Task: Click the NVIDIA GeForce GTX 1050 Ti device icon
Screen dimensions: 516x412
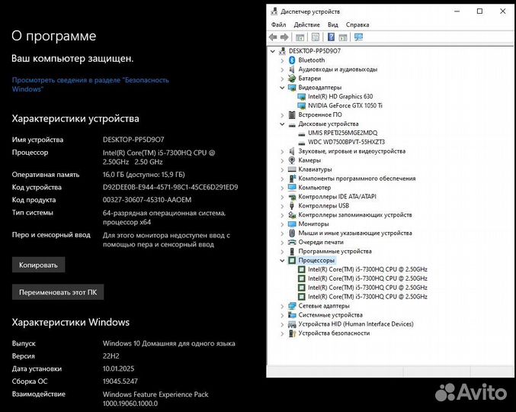Action: click(301, 106)
